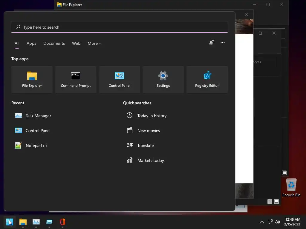Launch Registry Editor tile
The width and height of the screenshot is (306, 229).
pos(207,79)
